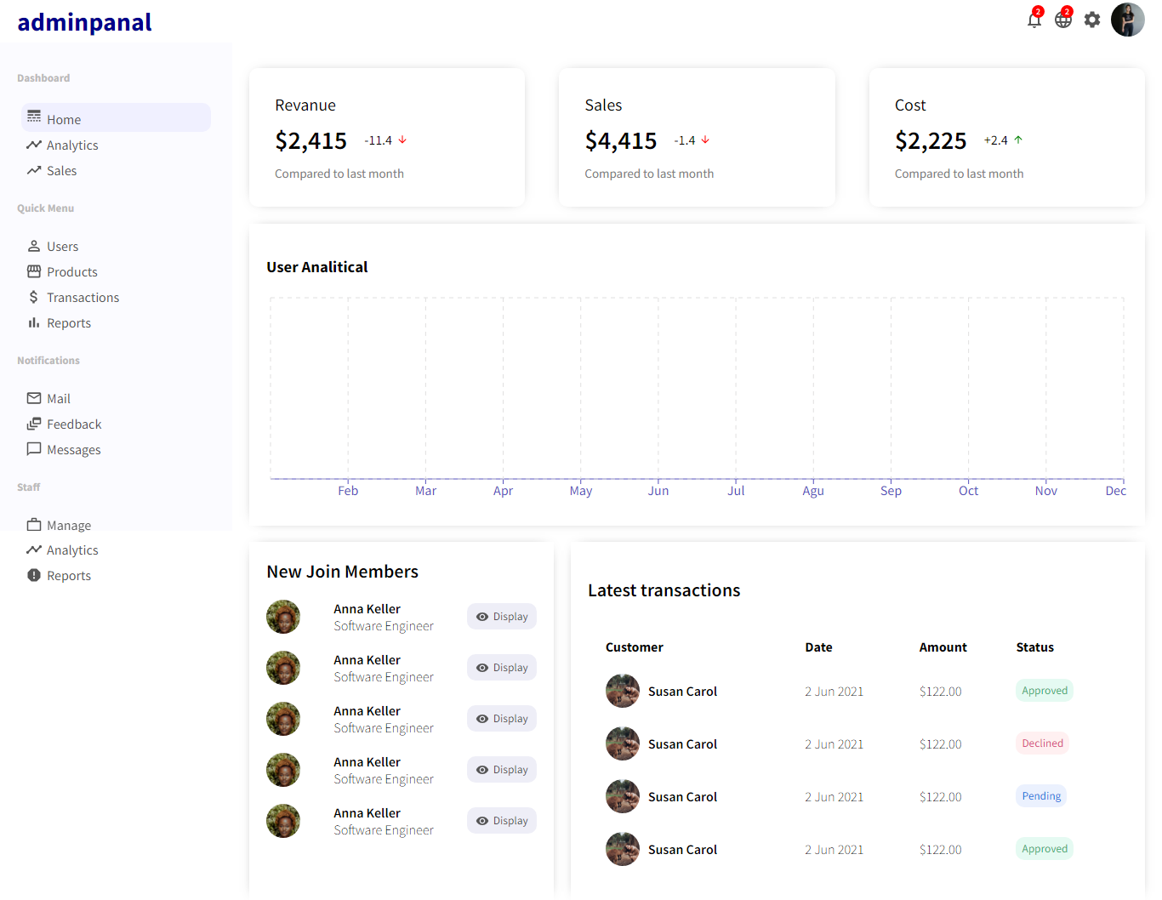This screenshot has height=900, width=1162.
Task: Open the globe language icon
Action: click(x=1062, y=20)
